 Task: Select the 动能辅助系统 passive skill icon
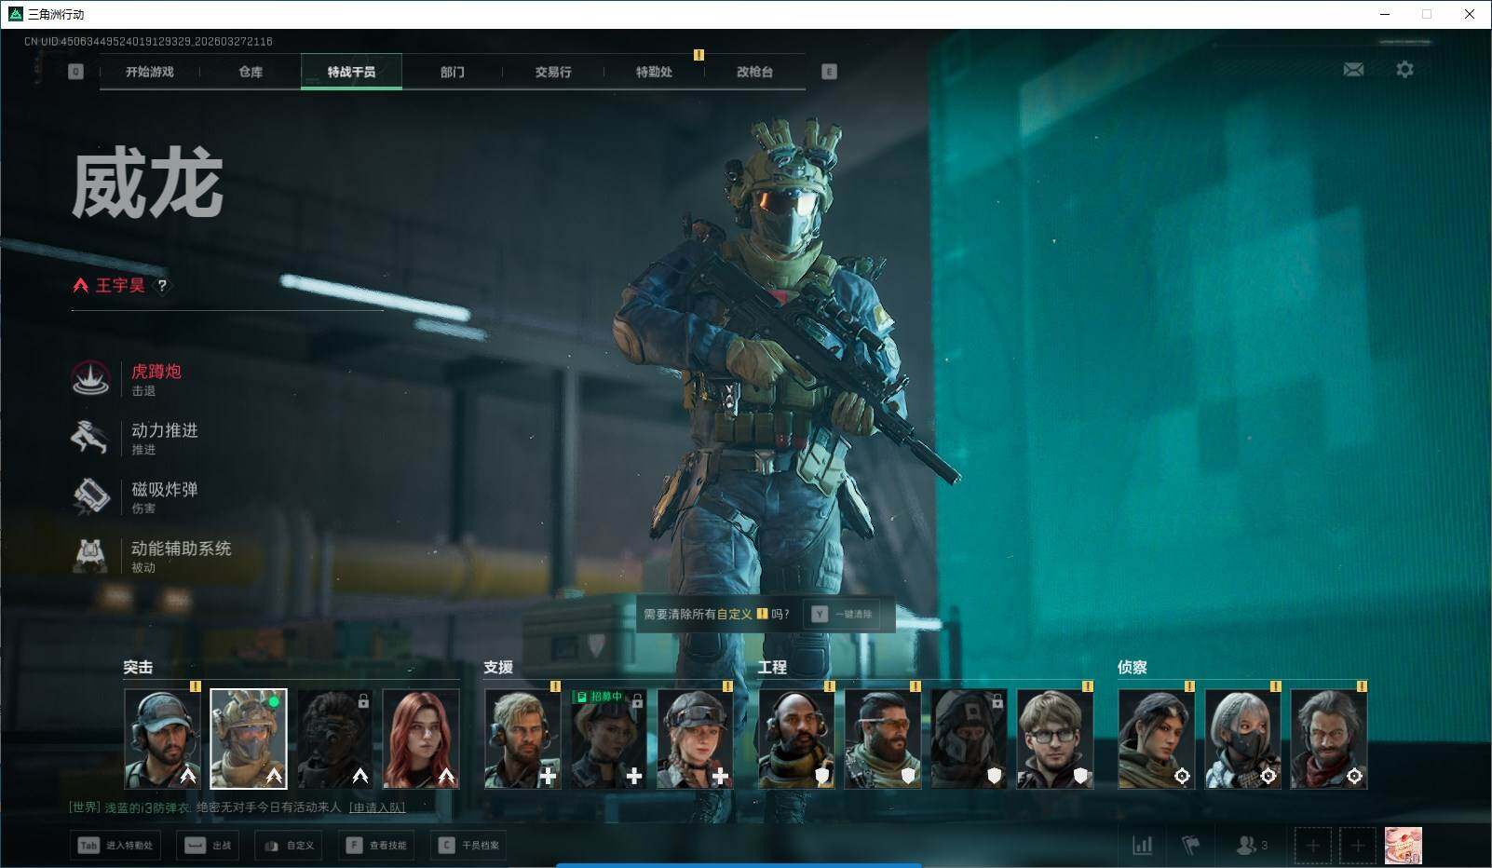pos(90,555)
